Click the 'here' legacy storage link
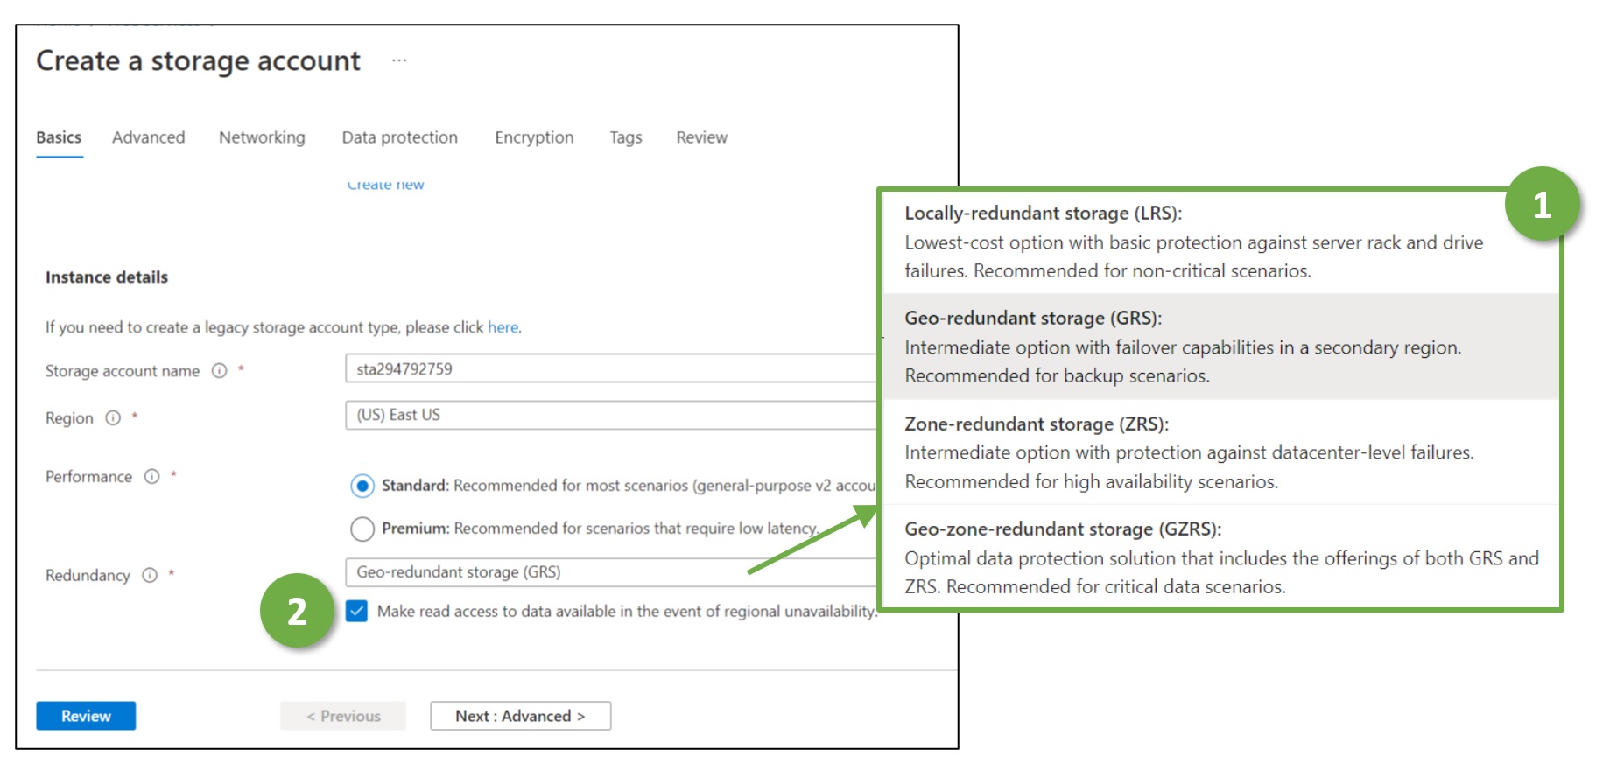1617x778 pixels. coord(503,327)
